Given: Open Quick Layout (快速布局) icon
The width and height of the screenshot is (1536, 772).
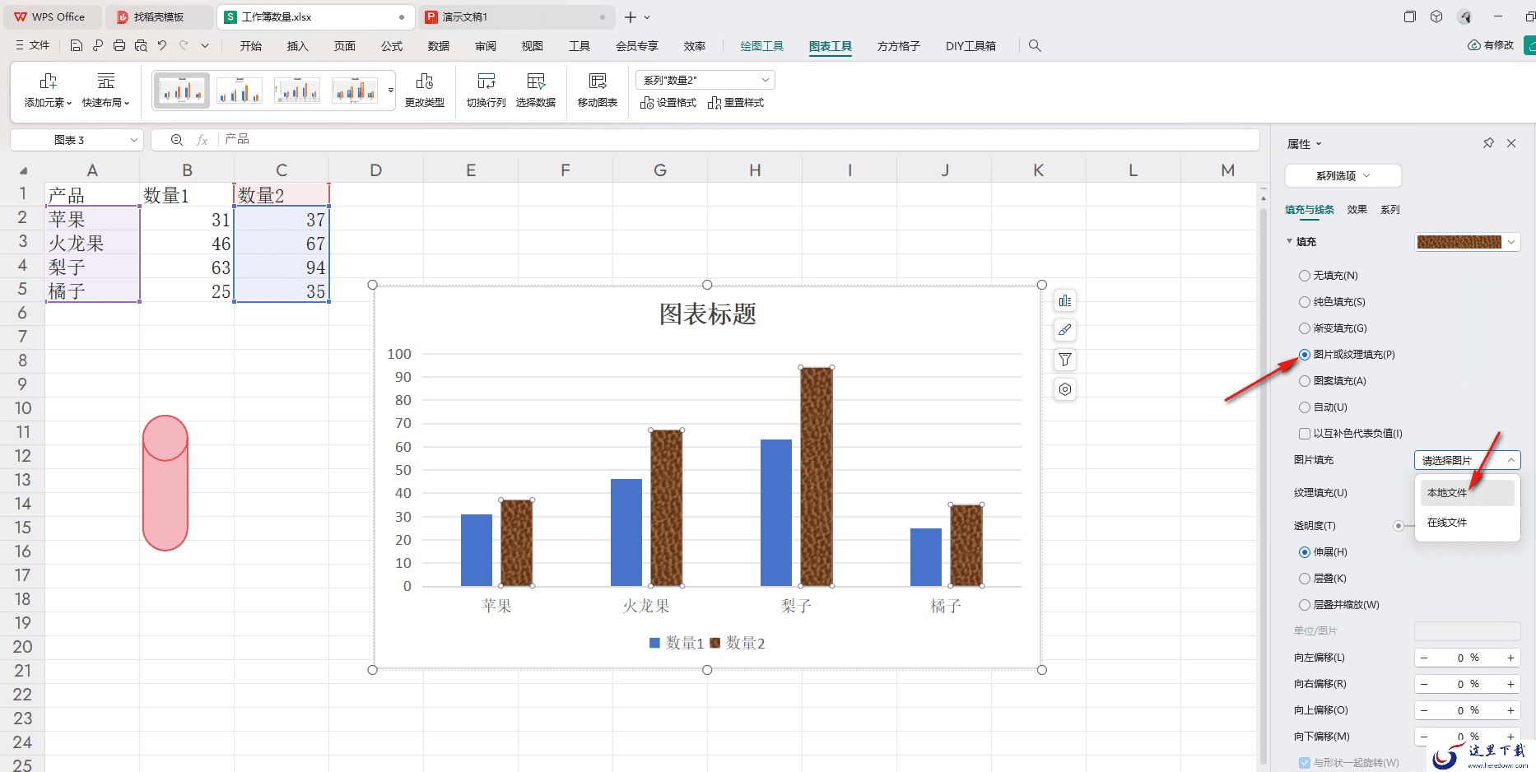Looking at the screenshot, I should coord(105,81).
